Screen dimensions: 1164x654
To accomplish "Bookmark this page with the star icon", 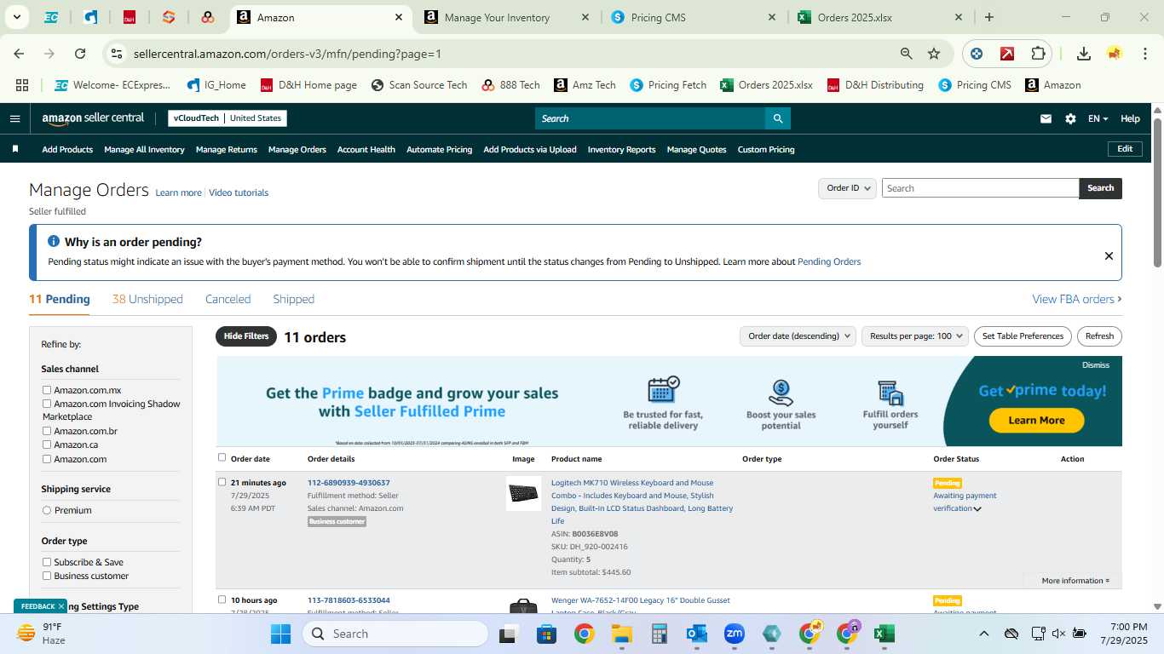I will pyautogui.click(x=934, y=54).
